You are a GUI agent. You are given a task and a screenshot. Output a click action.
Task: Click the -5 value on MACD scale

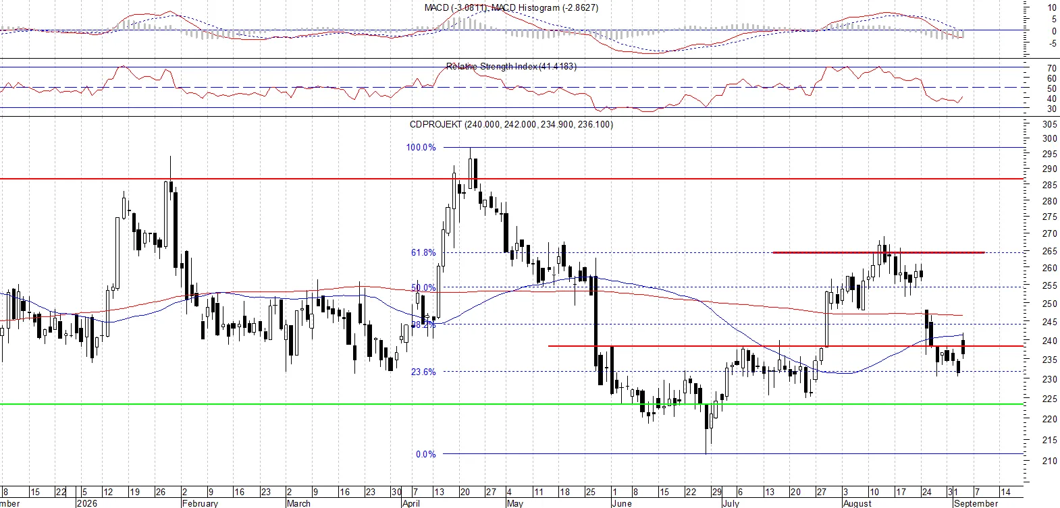1053,43
